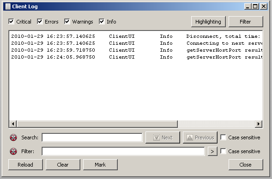This screenshot has height=179, width=272.
Task: Minimize the Client Log window
Action: (248, 6)
